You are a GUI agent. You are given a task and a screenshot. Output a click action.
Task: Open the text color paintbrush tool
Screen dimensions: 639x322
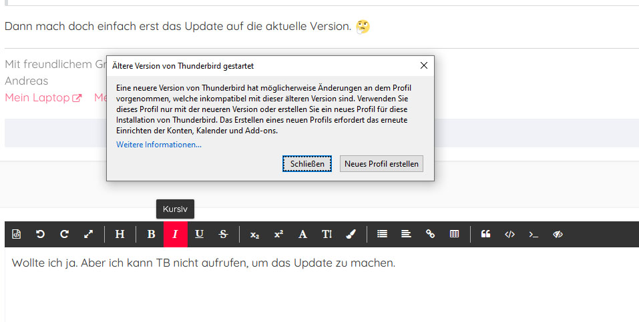pos(351,234)
